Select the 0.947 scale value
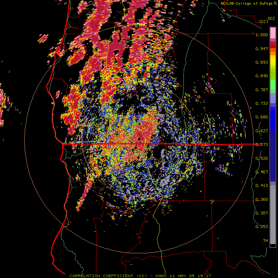 click(x=262, y=48)
